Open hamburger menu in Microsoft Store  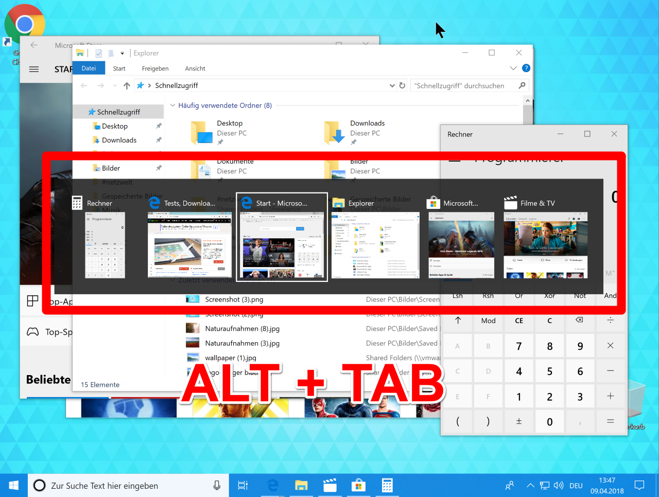pos(34,69)
